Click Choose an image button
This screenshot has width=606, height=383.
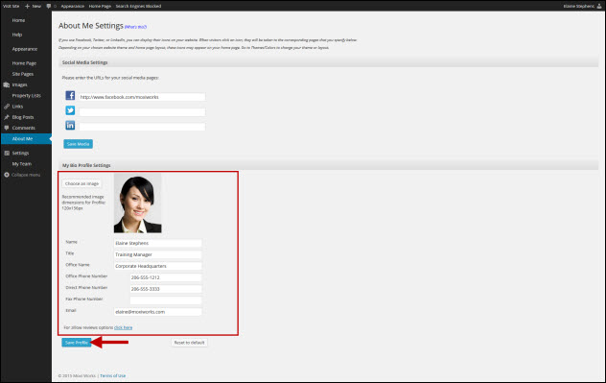click(x=82, y=183)
